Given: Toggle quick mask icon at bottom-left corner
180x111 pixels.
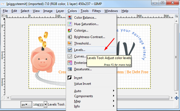Looking at the screenshot, I should pyautogui.click(x=3, y=98).
